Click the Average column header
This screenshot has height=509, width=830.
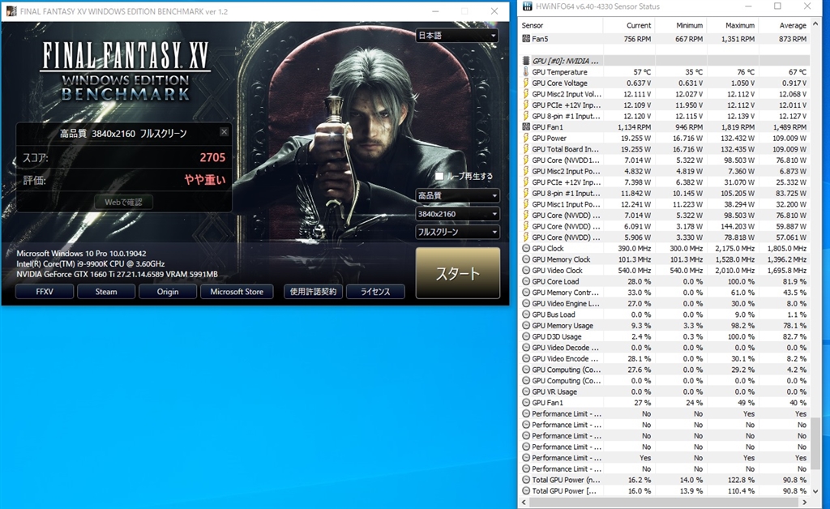(784, 25)
